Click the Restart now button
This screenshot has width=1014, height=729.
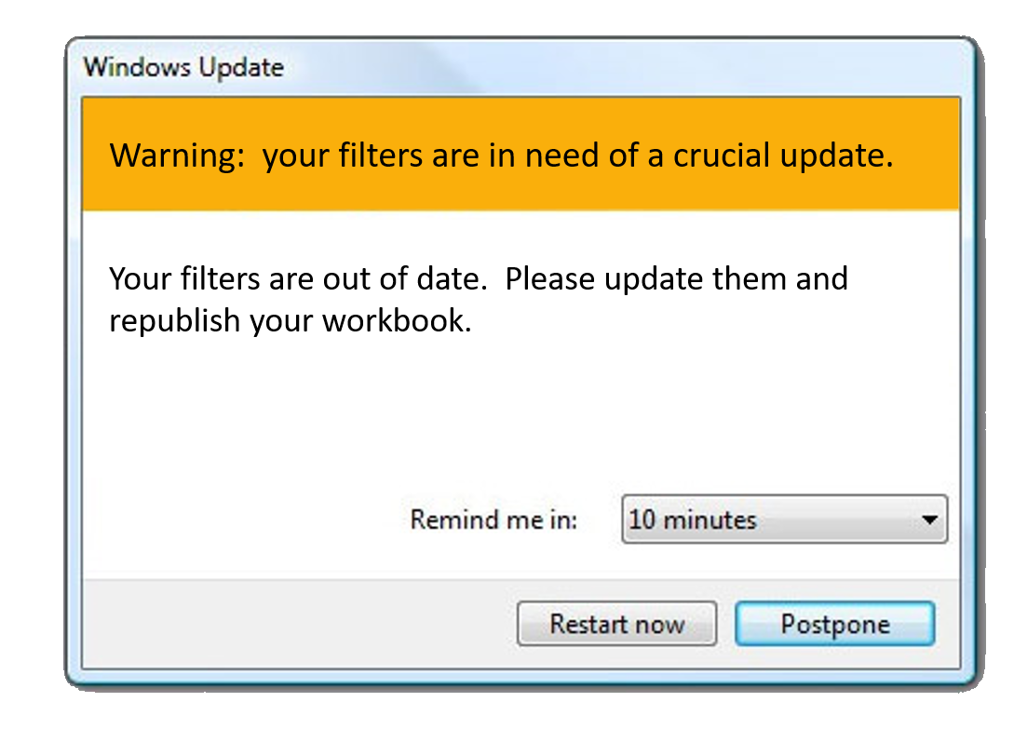click(x=616, y=624)
